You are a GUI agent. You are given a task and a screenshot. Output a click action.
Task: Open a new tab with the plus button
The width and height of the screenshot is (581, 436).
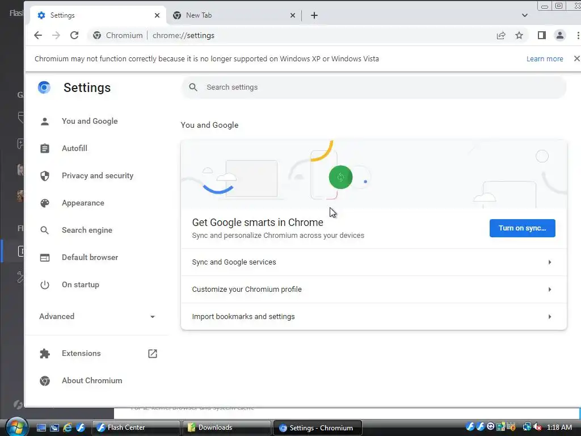coord(314,15)
